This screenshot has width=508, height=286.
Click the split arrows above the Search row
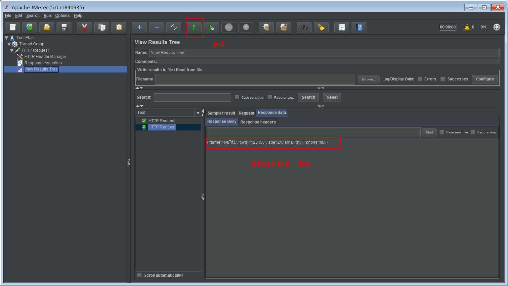pyautogui.click(x=140, y=88)
